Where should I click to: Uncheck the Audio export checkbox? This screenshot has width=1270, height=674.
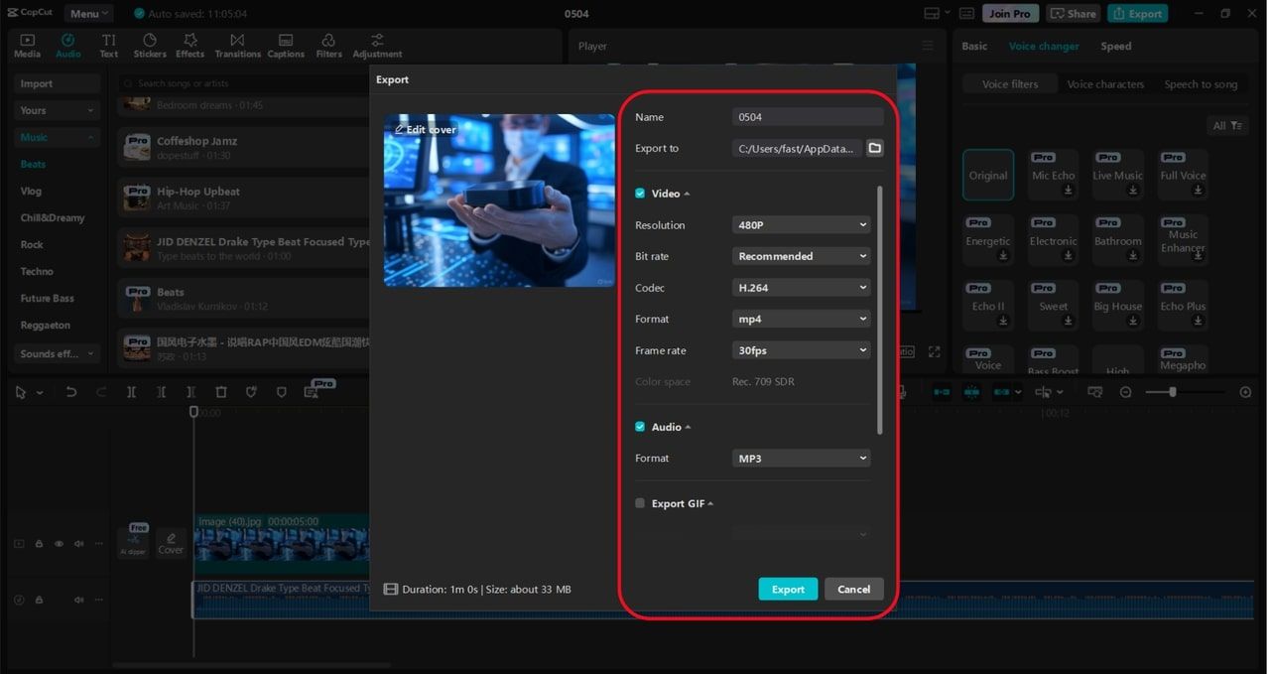pyautogui.click(x=640, y=427)
